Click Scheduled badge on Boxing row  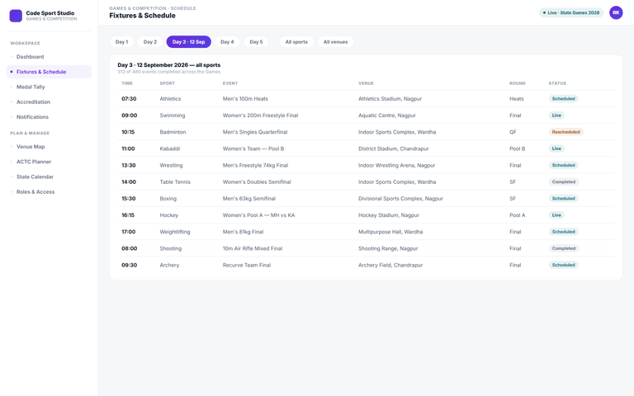(x=563, y=198)
